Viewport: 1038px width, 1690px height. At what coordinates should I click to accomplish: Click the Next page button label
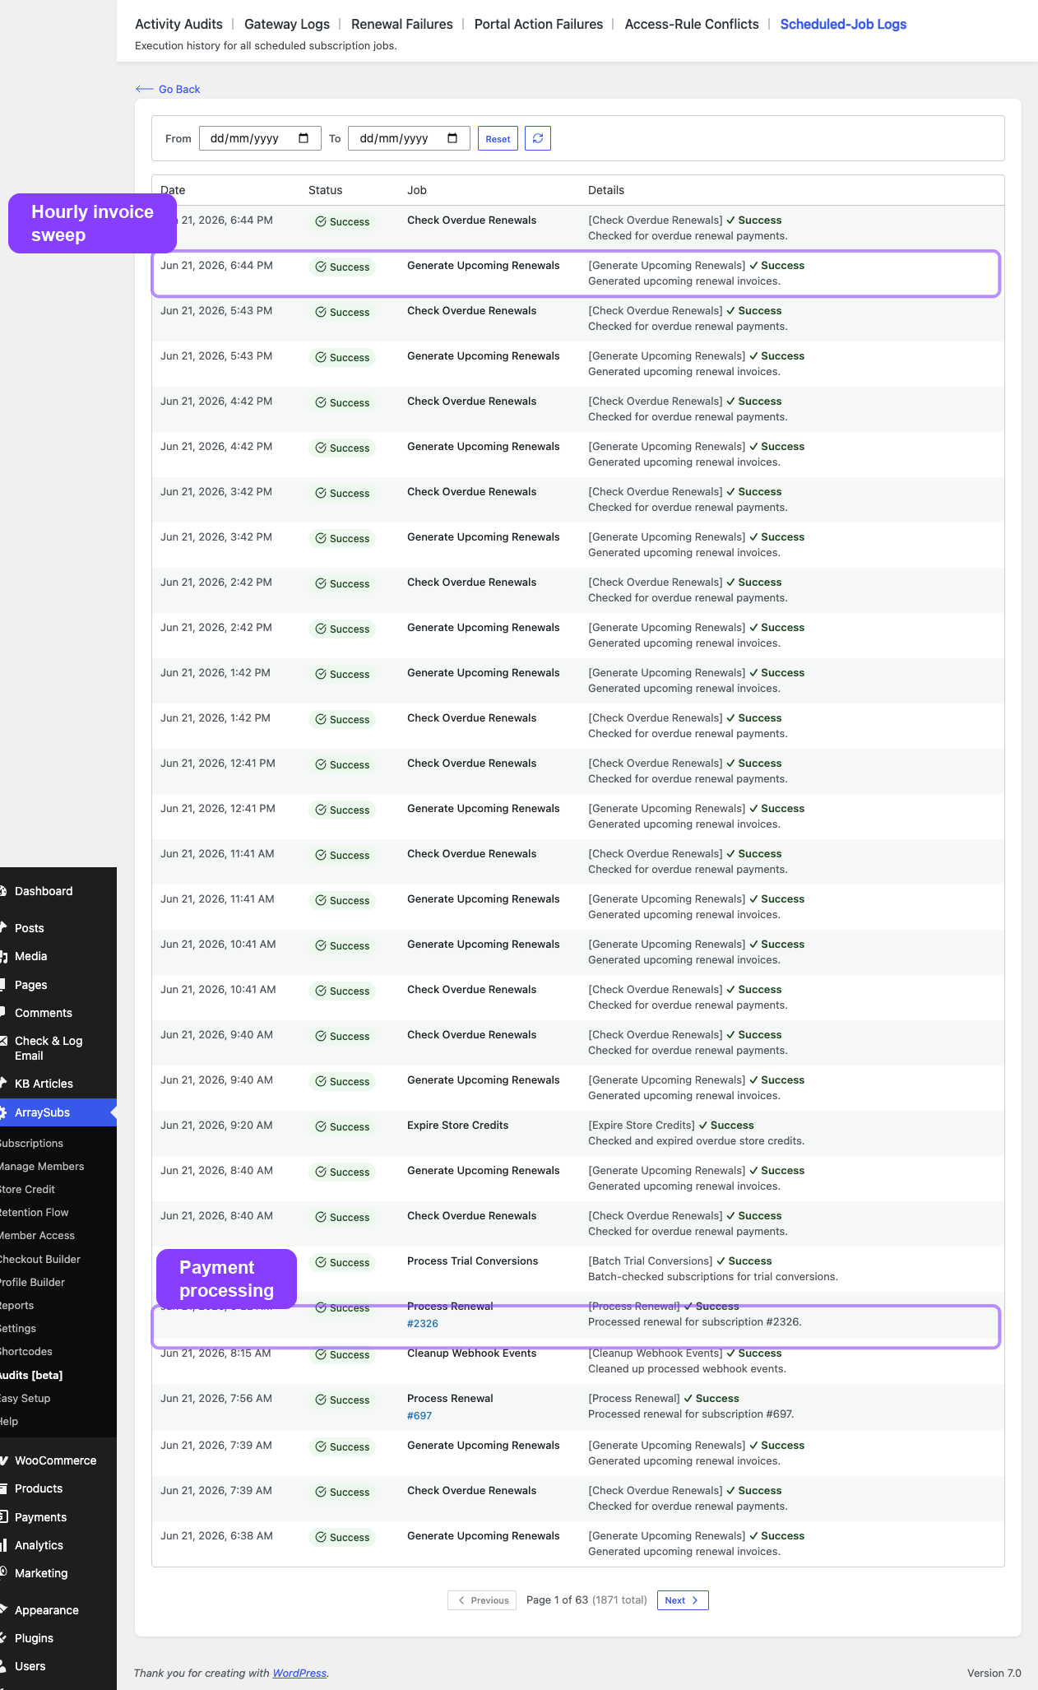(674, 1600)
